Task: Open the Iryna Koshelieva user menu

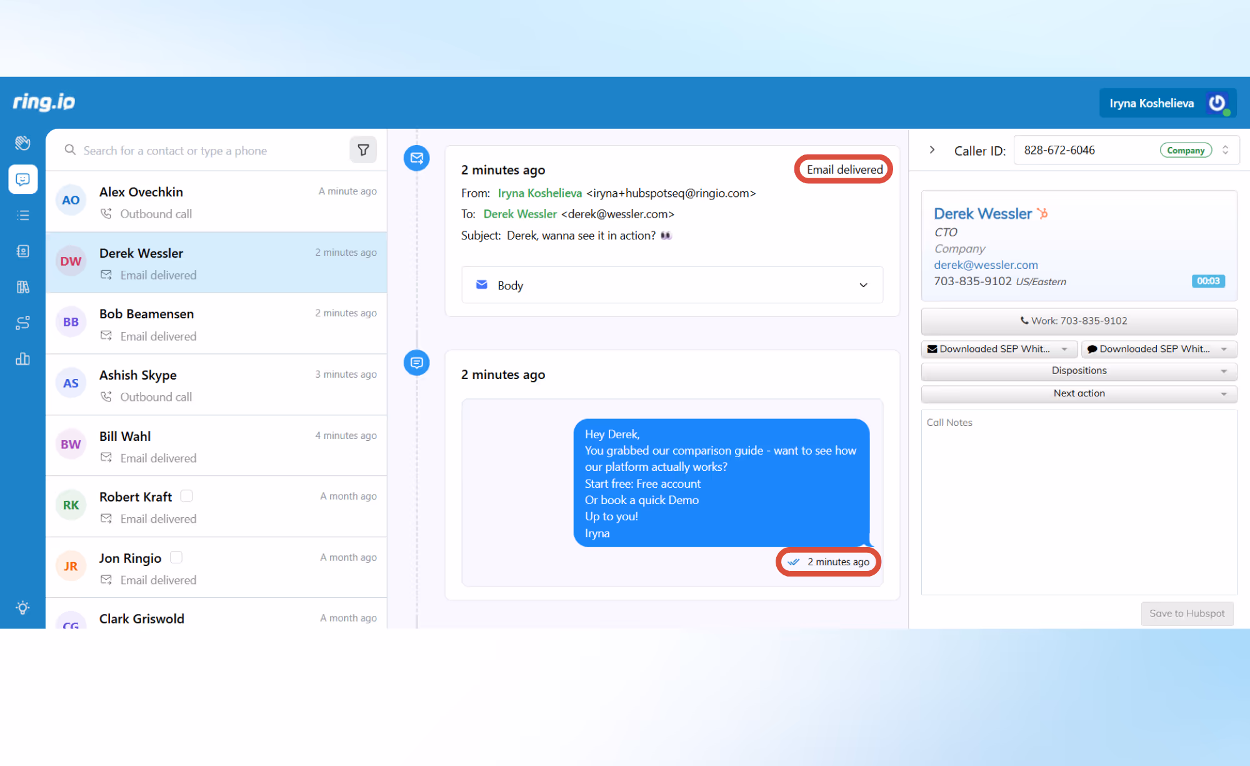Action: [1167, 103]
